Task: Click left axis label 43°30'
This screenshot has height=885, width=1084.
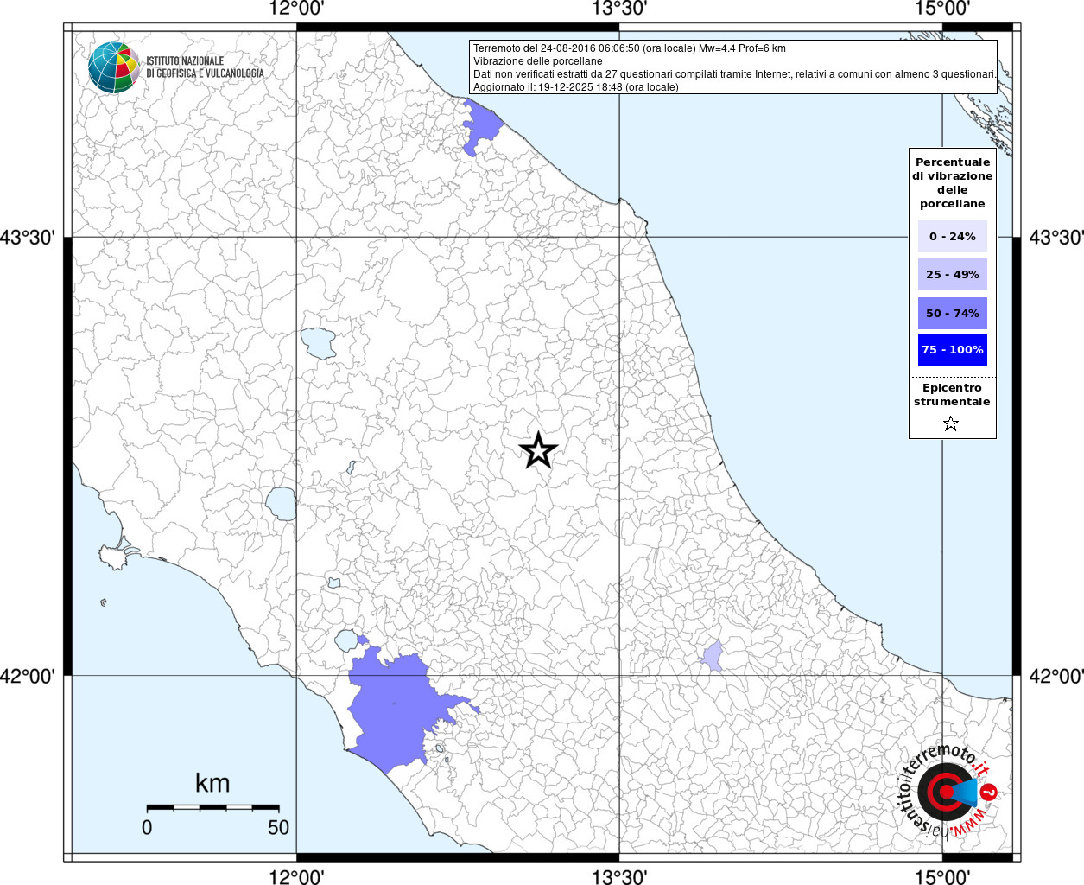Action: click(28, 237)
